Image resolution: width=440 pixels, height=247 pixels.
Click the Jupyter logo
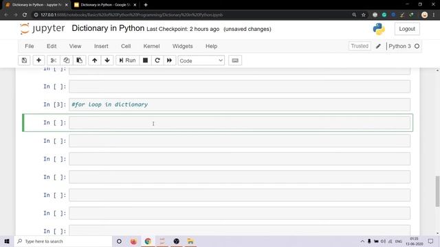tap(43, 29)
